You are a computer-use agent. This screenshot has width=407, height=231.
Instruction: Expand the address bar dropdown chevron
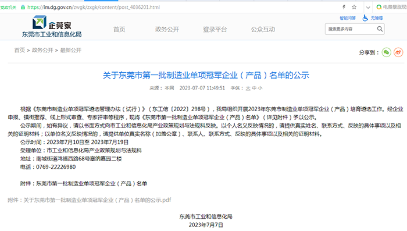click(368, 8)
